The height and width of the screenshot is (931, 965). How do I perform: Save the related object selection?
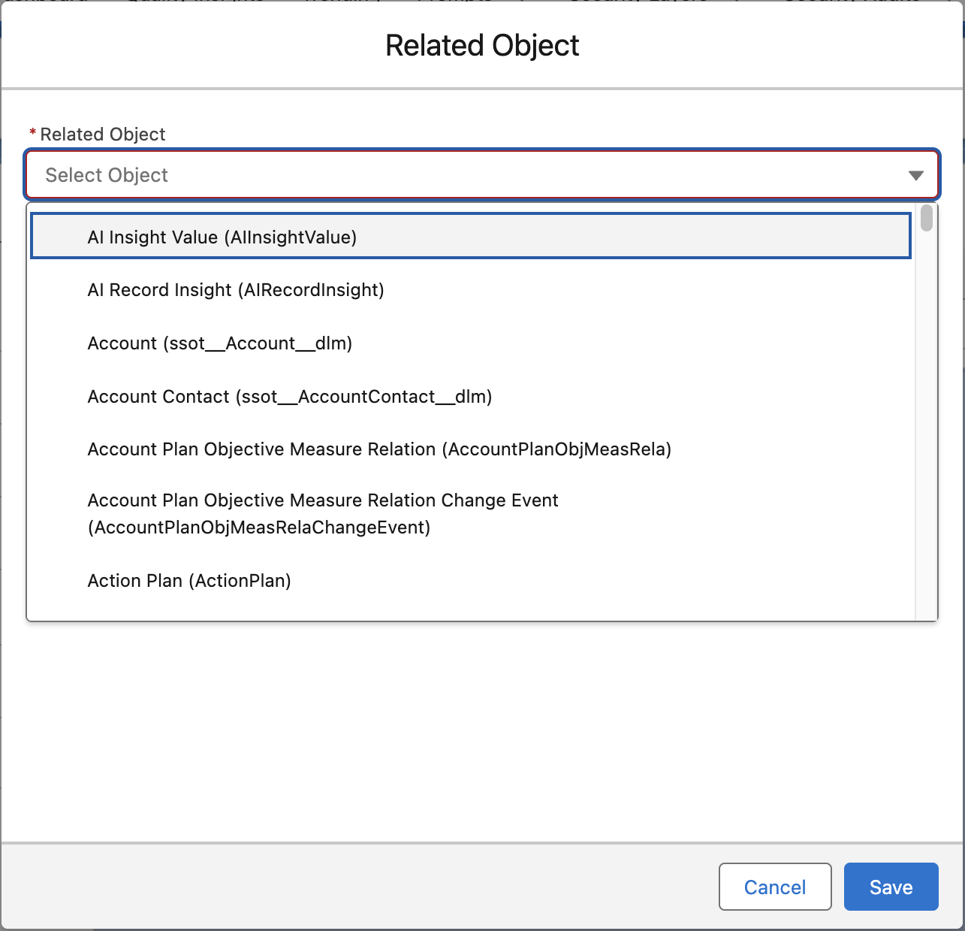(891, 887)
